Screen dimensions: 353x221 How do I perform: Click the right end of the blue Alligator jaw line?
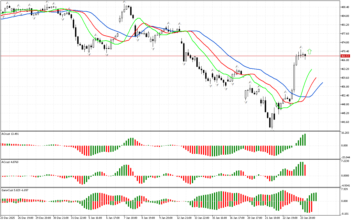[x=322, y=83]
